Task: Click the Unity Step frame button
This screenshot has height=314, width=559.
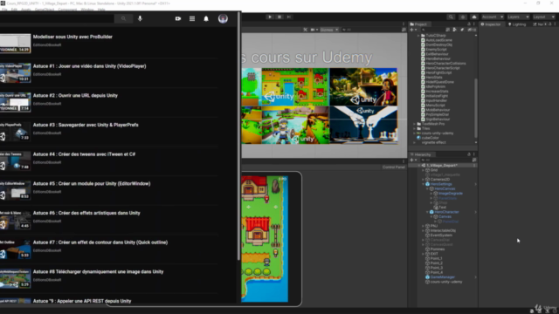Action: coord(289,17)
